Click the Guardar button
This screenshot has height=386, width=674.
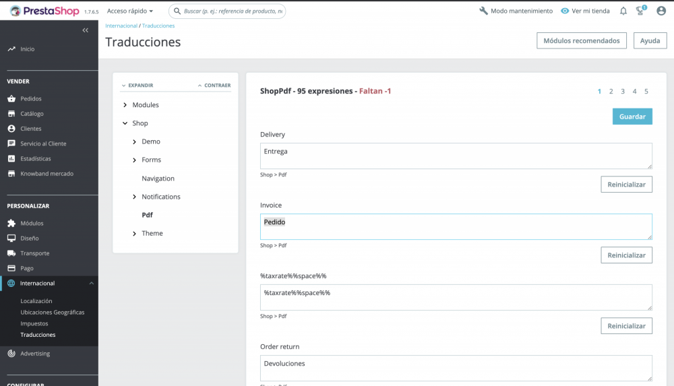pos(632,117)
